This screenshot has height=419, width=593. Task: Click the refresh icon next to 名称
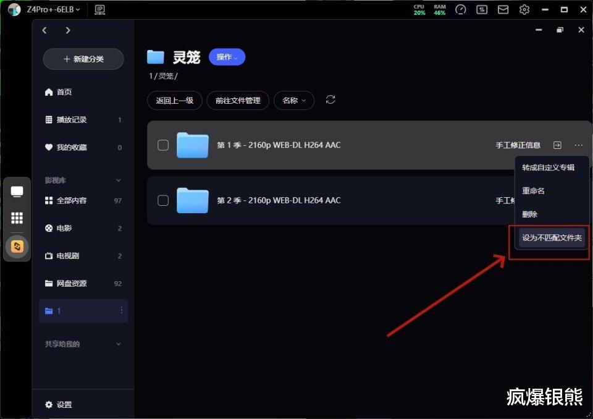point(330,100)
